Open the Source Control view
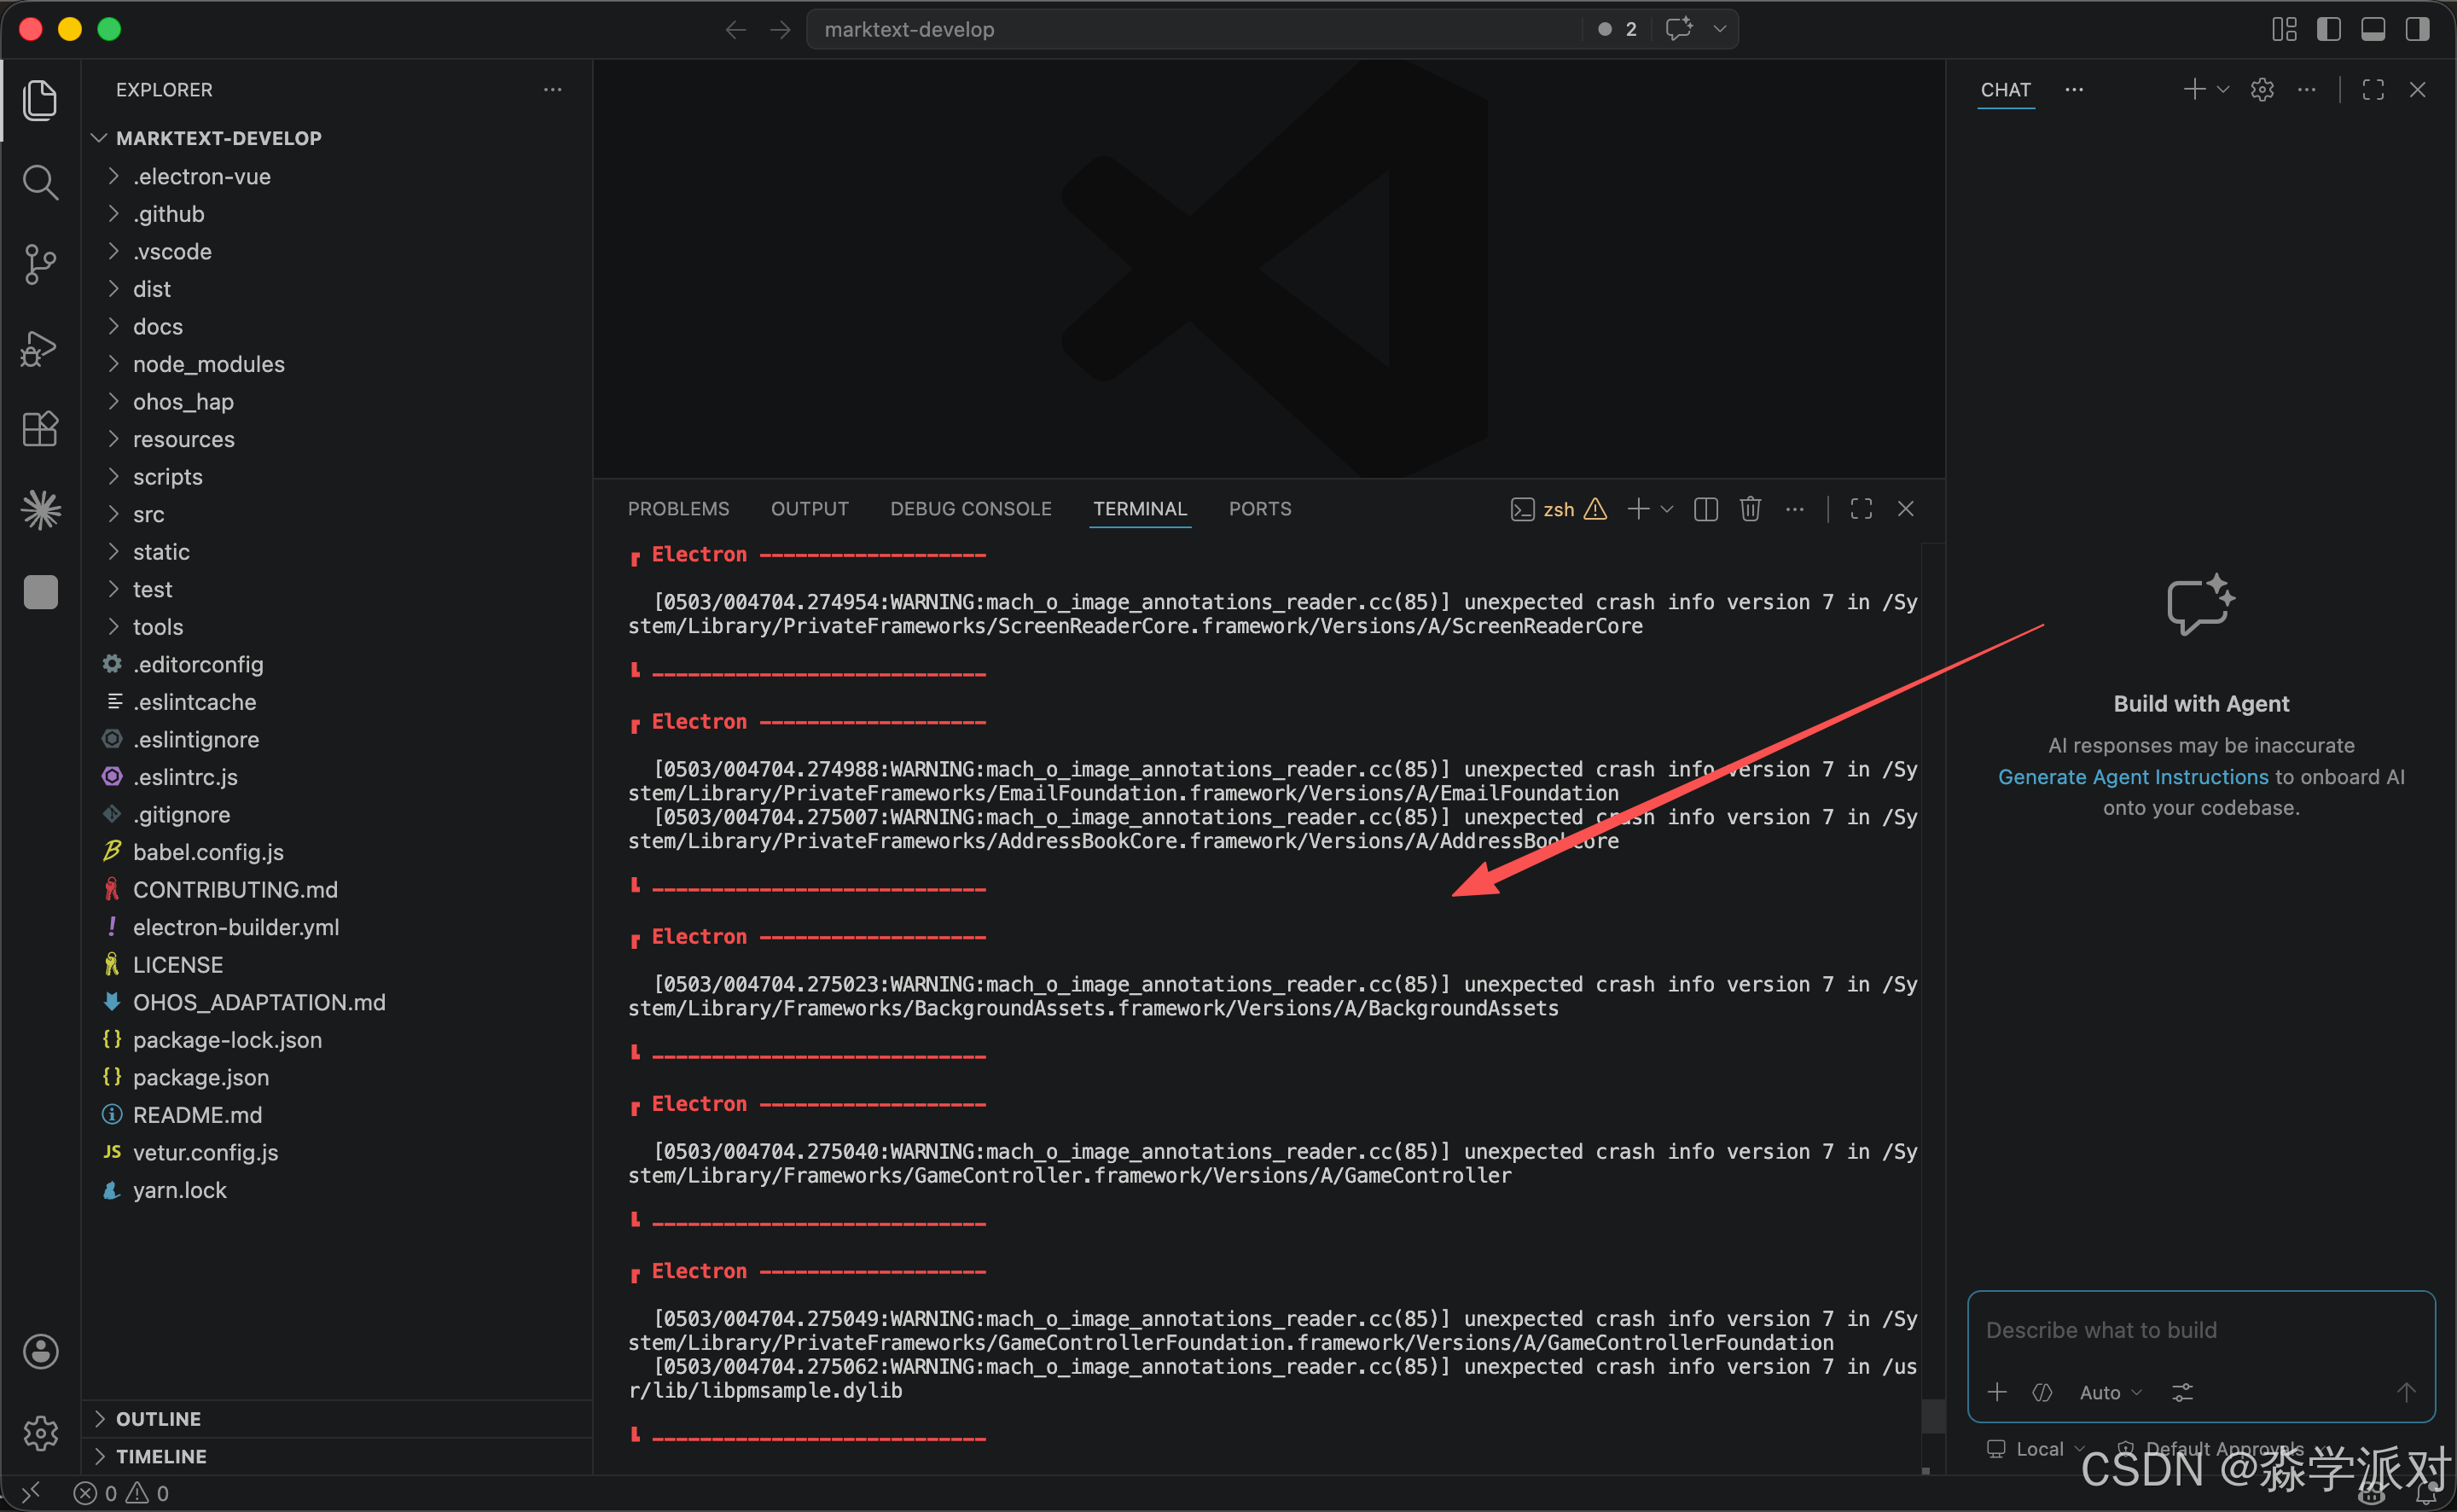The width and height of the screenshot is (2457, 1512). pyautogui.click(x=40, y=264)
